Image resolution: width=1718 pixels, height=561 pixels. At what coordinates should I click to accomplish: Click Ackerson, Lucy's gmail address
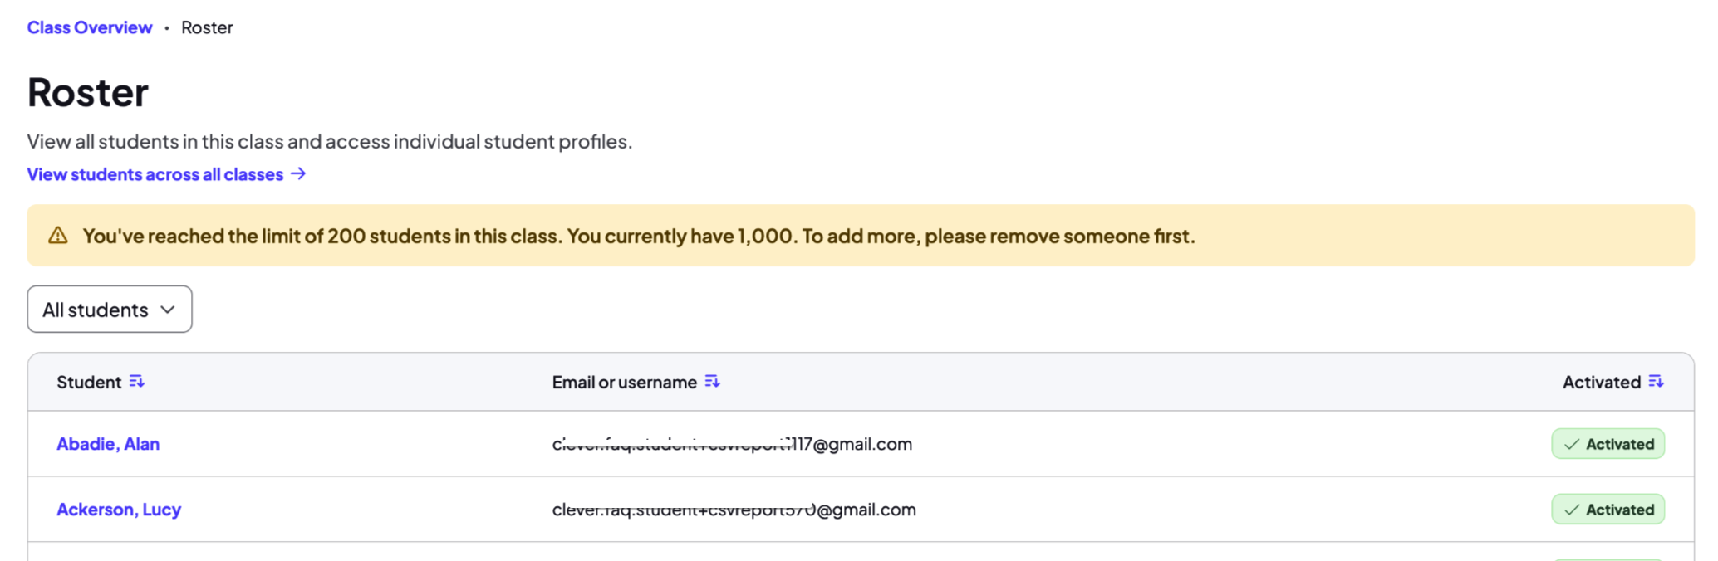[734, 510]
